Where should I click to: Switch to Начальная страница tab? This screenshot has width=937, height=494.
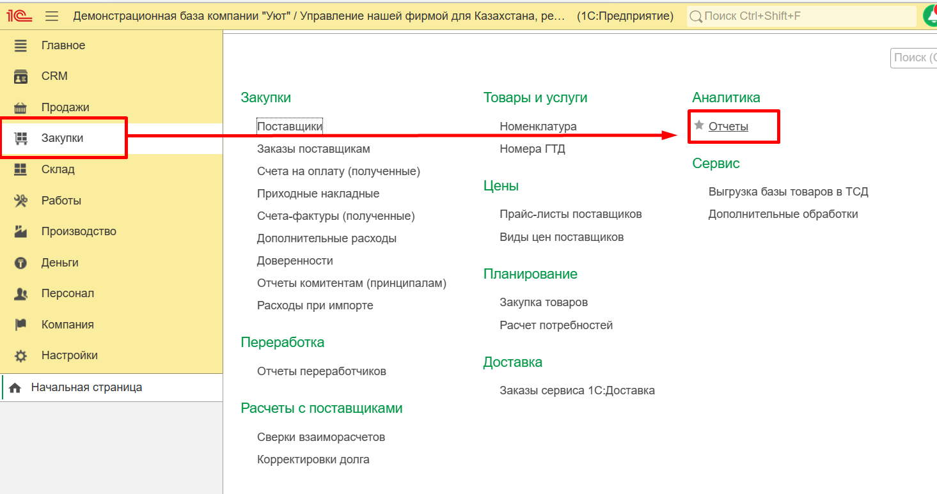coord(86,387)
